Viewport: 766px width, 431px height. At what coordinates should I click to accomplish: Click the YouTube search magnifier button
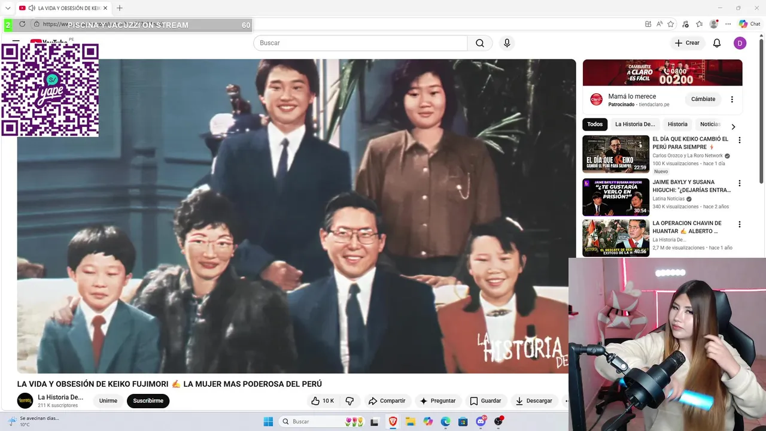click(480, 43)
